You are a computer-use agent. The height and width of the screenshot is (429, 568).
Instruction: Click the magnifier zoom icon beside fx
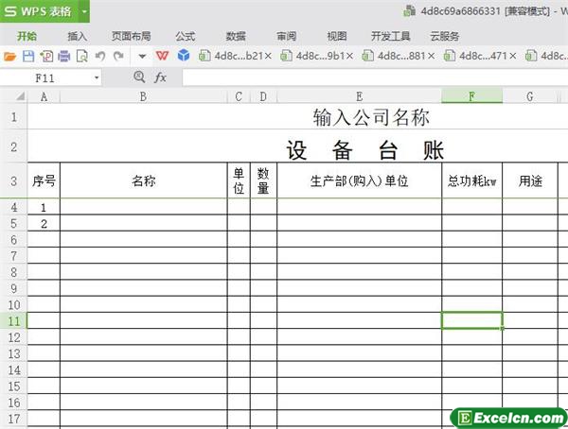(139, 77)
